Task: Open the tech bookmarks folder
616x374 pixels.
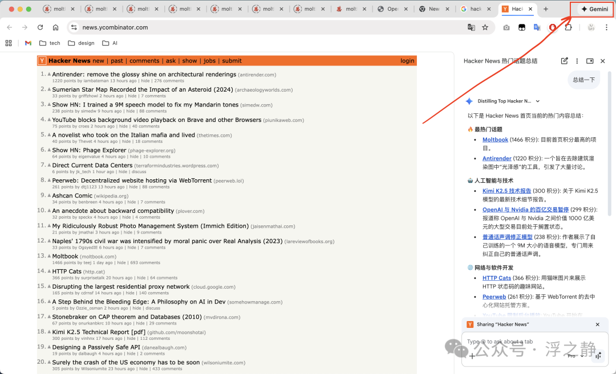Action: point(50,43)
